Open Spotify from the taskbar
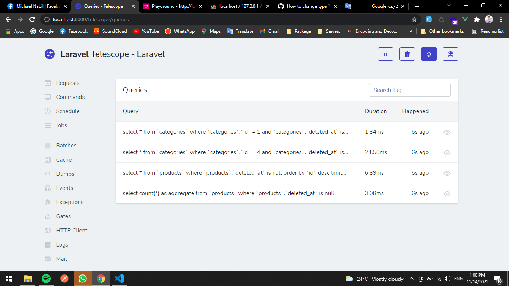Screen dimensions: 509x286 pos(46,279)
